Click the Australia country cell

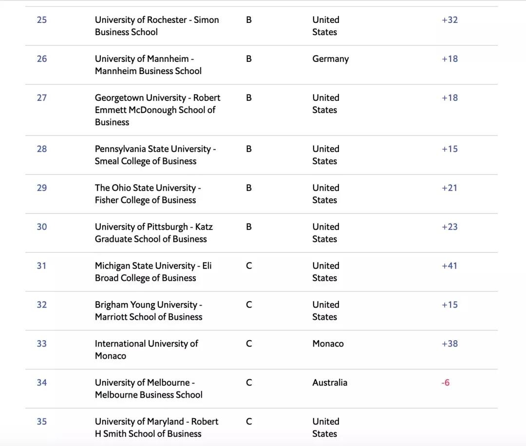coord(330,383)
